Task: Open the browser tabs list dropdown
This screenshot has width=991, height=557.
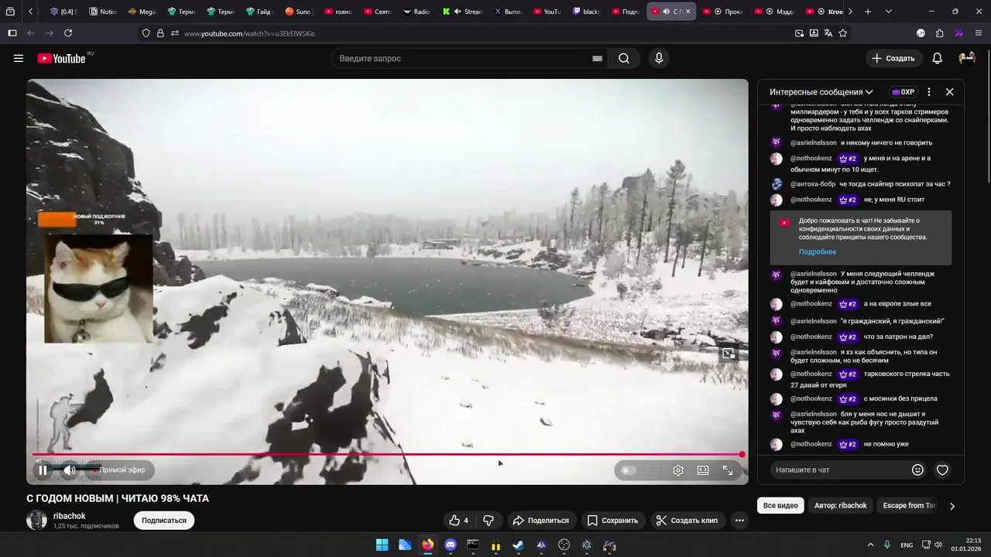Action: [888, 12]
